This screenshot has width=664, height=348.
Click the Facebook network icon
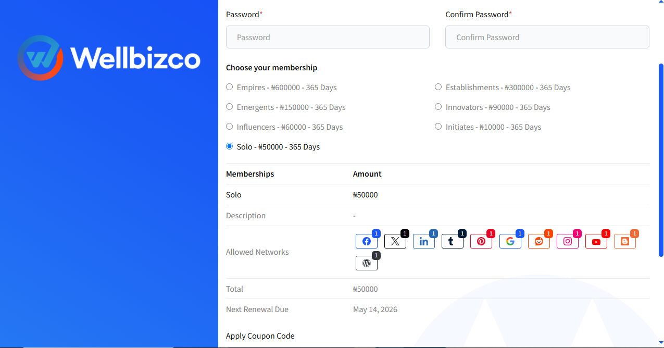click(367, 241)
